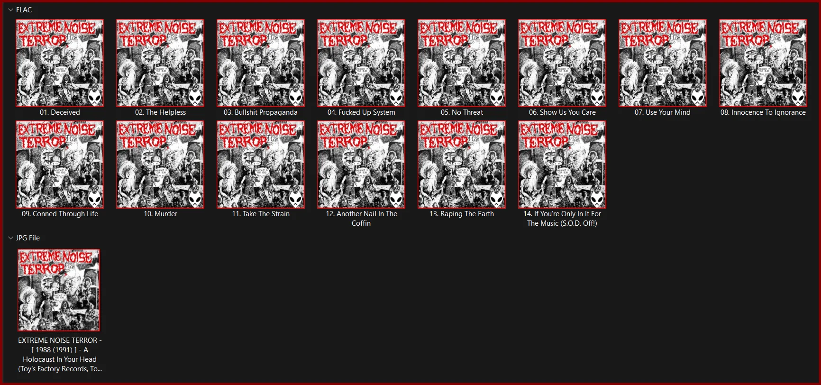Select the JPG File group header label
This screenshot has height=385, width=821.
(28, 238)
